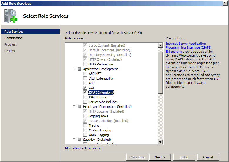Click the Previous button
The width and height of the screenshot is (229, 162).
point(137,157)
